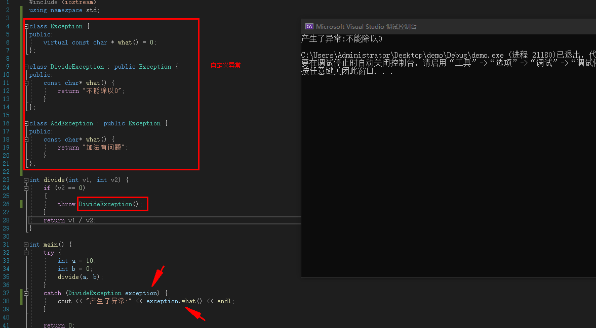Fold the divide function body

[26, 180]
